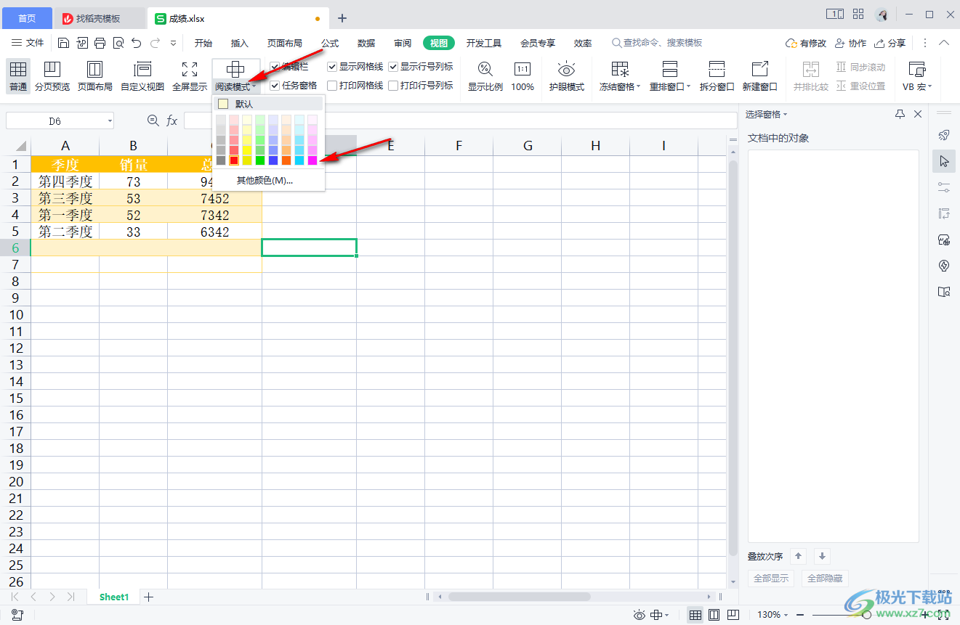Click the command search box (查找命令)

(657, 43)
